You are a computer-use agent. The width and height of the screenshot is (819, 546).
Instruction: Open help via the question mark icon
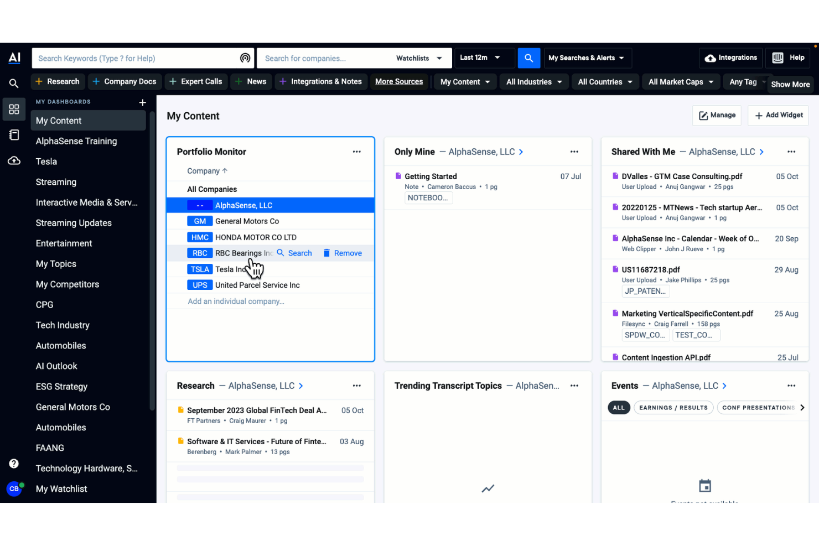14,463
